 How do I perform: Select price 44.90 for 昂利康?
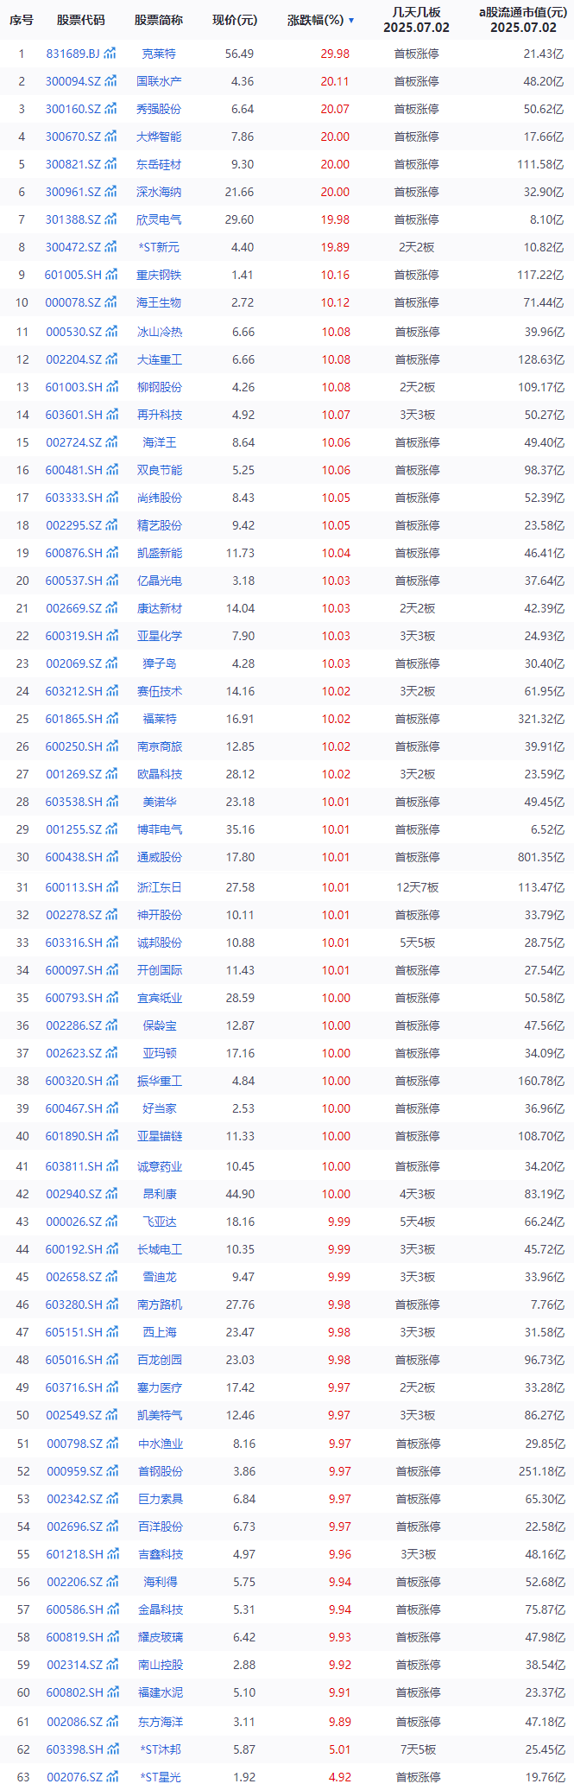coord(240,1194)
